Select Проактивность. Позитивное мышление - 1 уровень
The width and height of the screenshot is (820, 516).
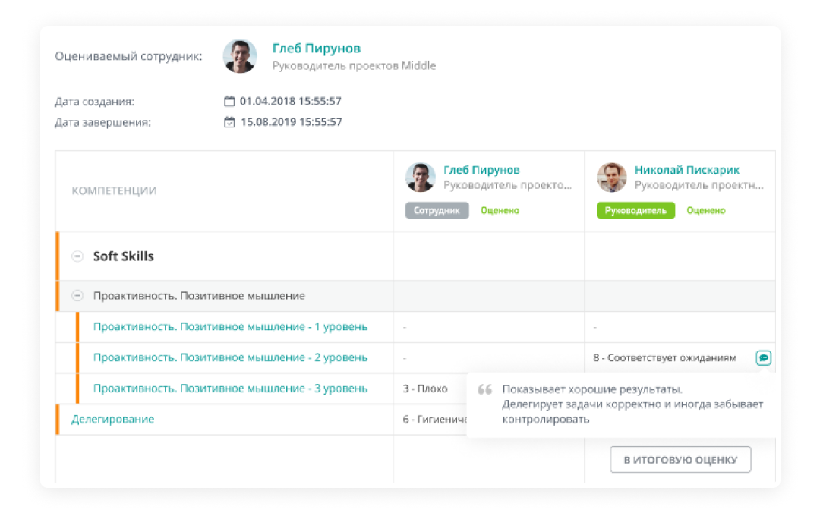coord(230,327)
